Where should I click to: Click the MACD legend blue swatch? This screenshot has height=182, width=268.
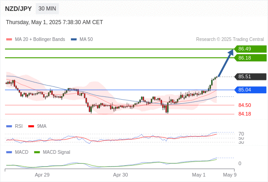[9, 152]
